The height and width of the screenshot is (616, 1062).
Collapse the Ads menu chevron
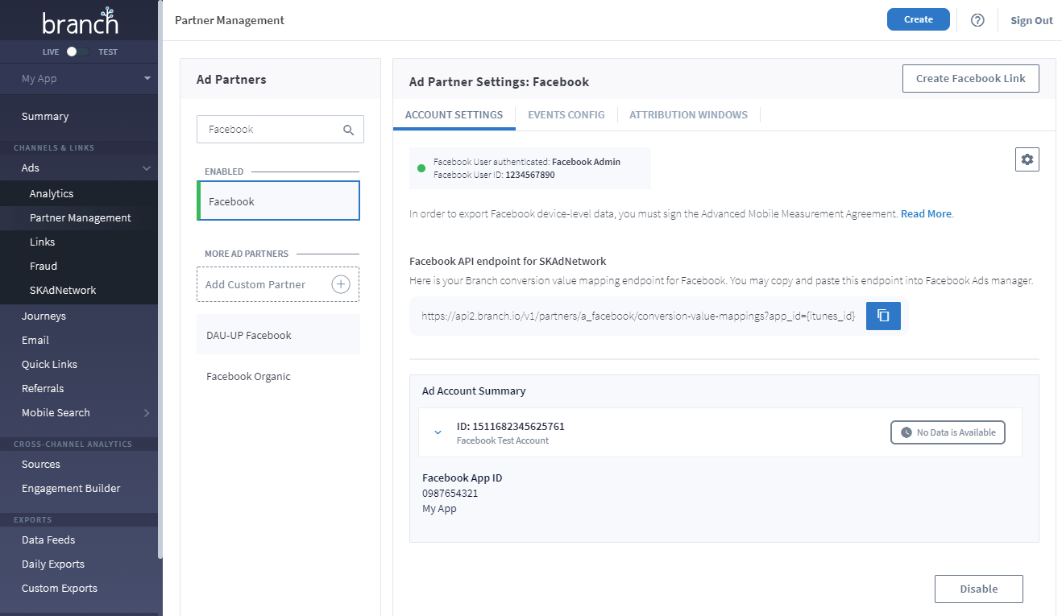coord(147,168)
